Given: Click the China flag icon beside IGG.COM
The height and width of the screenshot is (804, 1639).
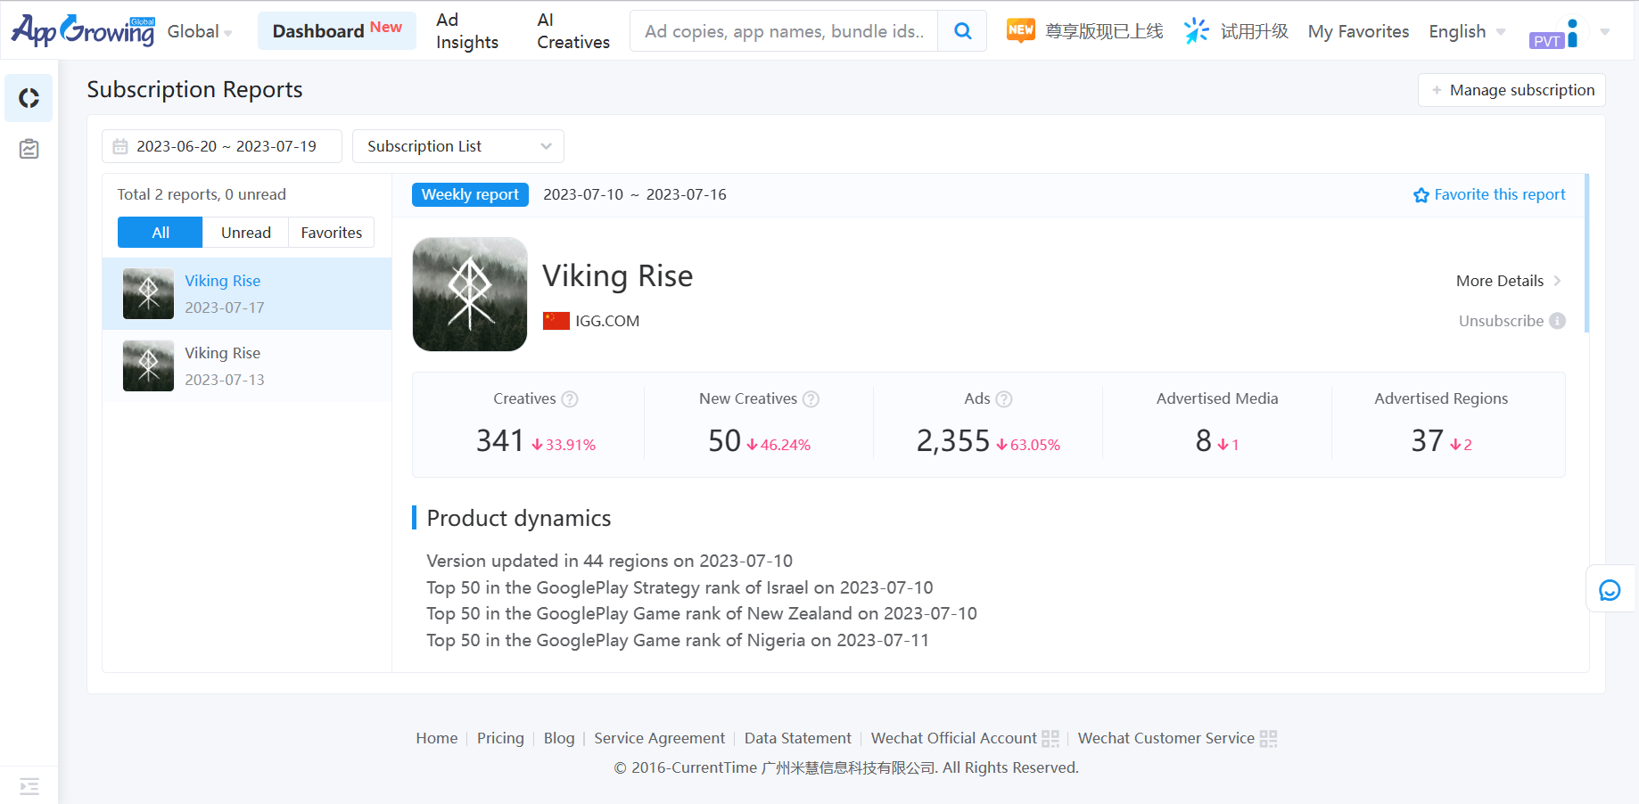Looking at the screenshot, I should point(556,321).
